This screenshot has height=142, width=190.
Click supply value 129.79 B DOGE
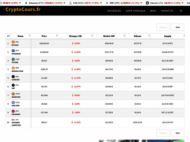point(168,95)
